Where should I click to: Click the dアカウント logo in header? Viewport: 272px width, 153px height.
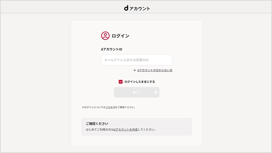[137, 8]
